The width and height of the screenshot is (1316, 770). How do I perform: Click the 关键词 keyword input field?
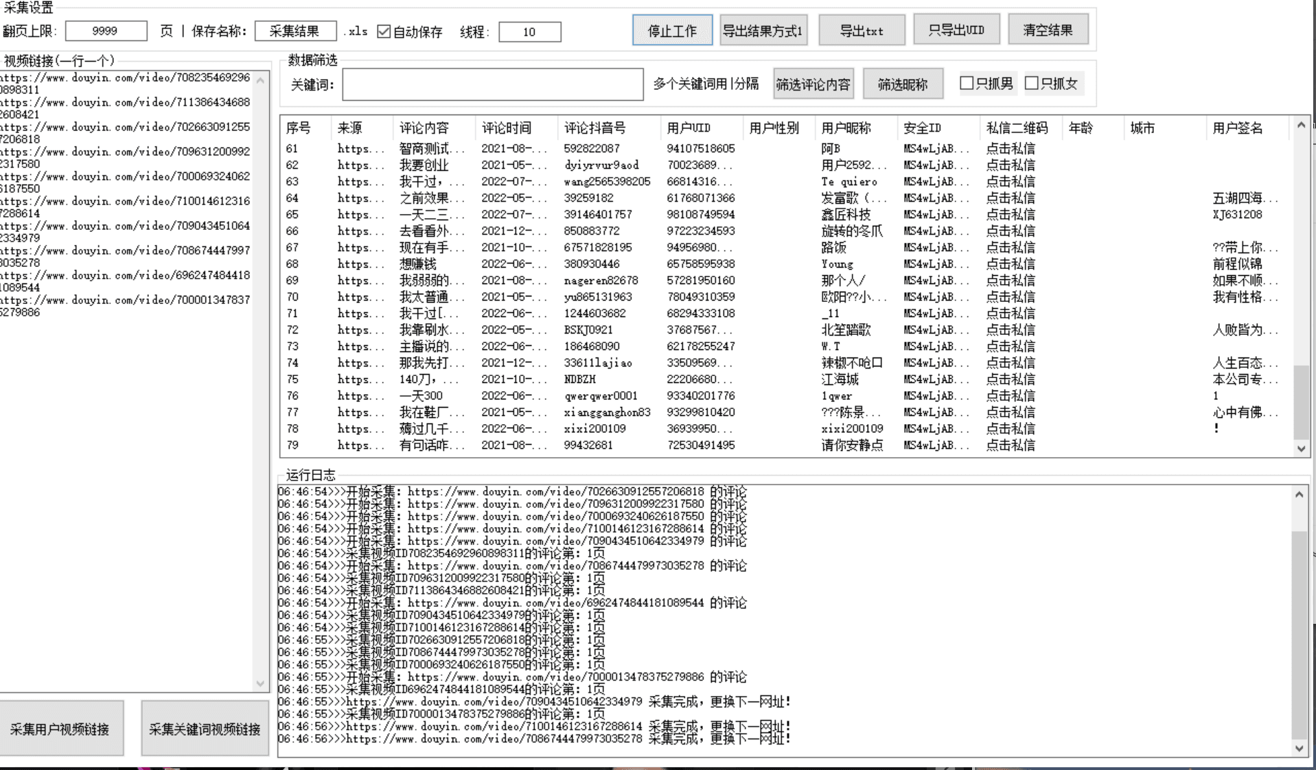(492, 84)
